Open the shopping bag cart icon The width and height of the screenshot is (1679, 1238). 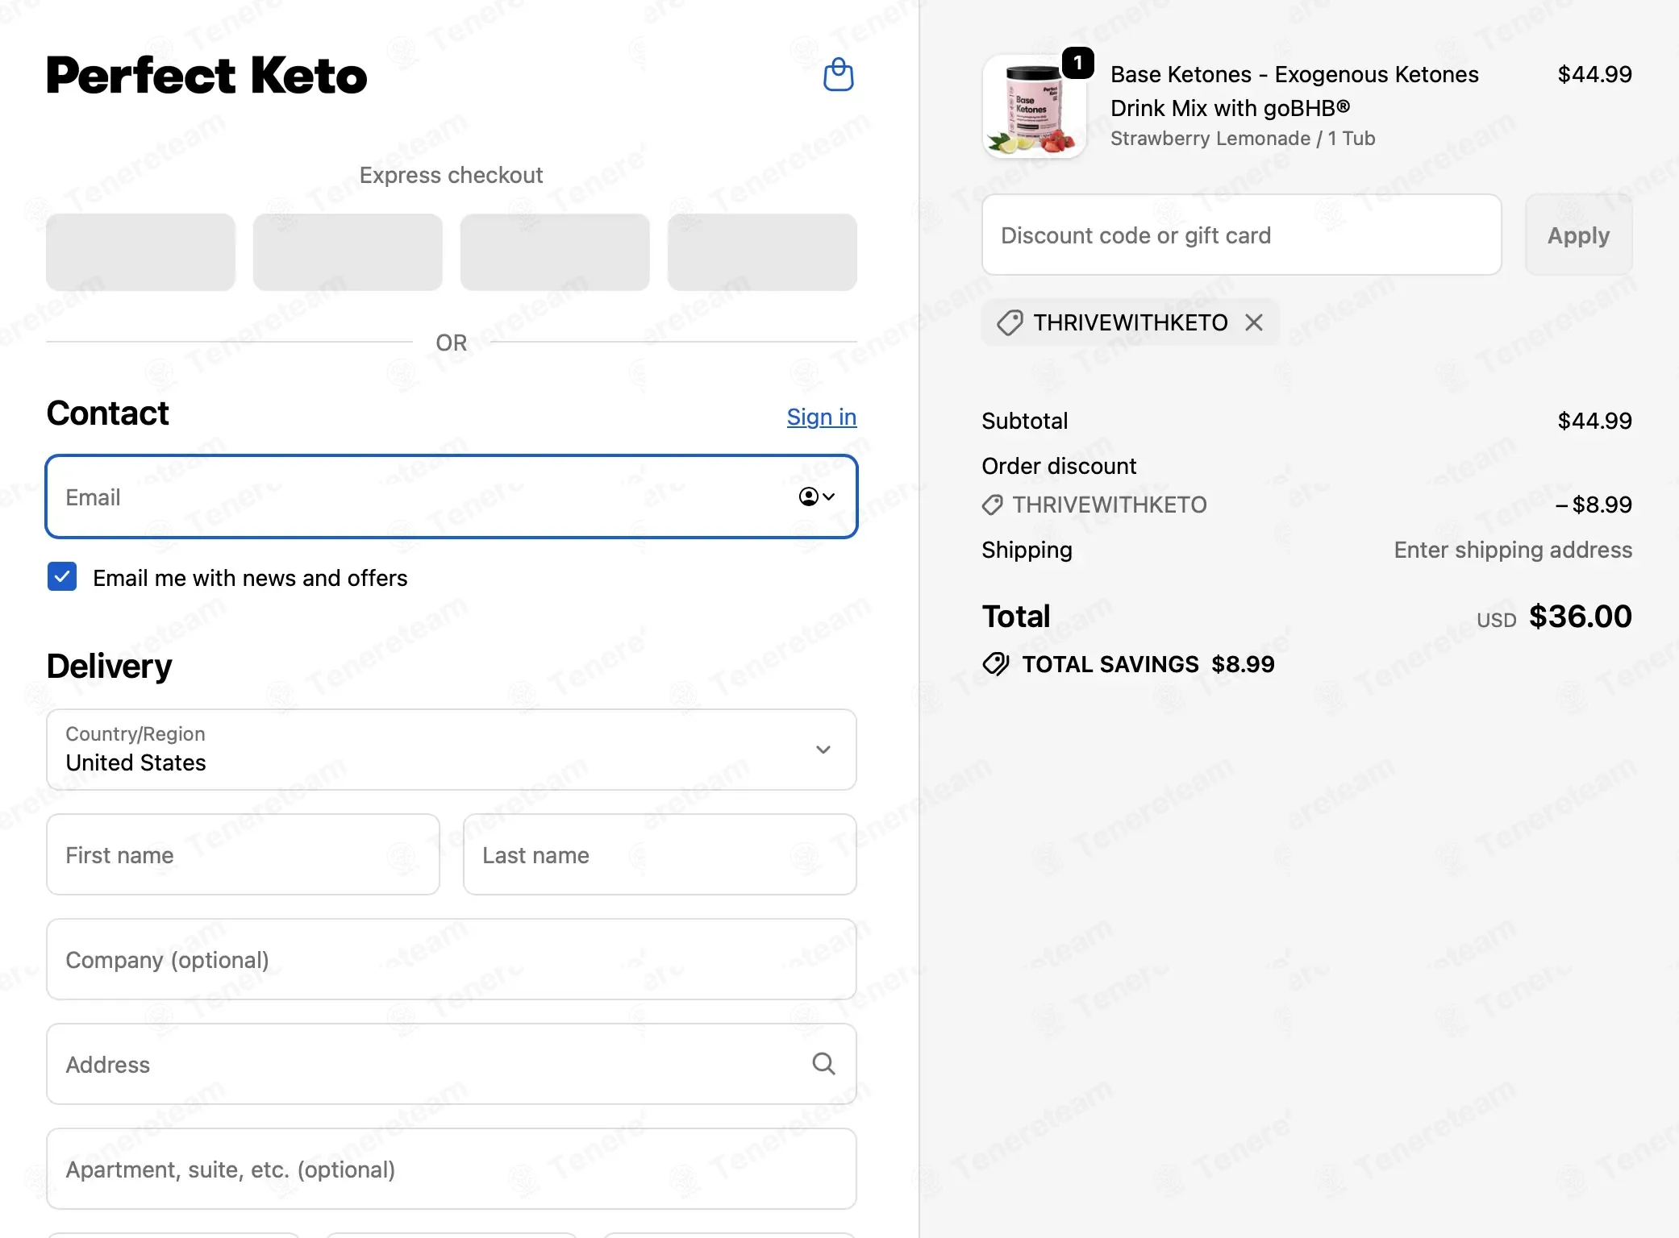point(838,75)
